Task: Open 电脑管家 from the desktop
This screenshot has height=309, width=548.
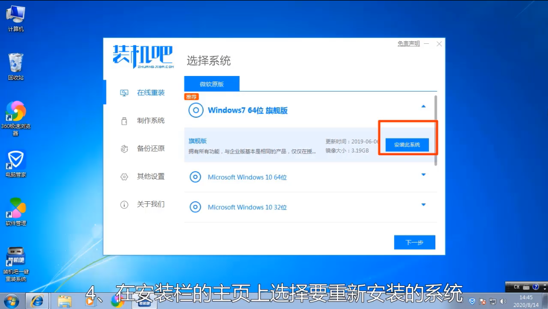Action: point(15,160)
